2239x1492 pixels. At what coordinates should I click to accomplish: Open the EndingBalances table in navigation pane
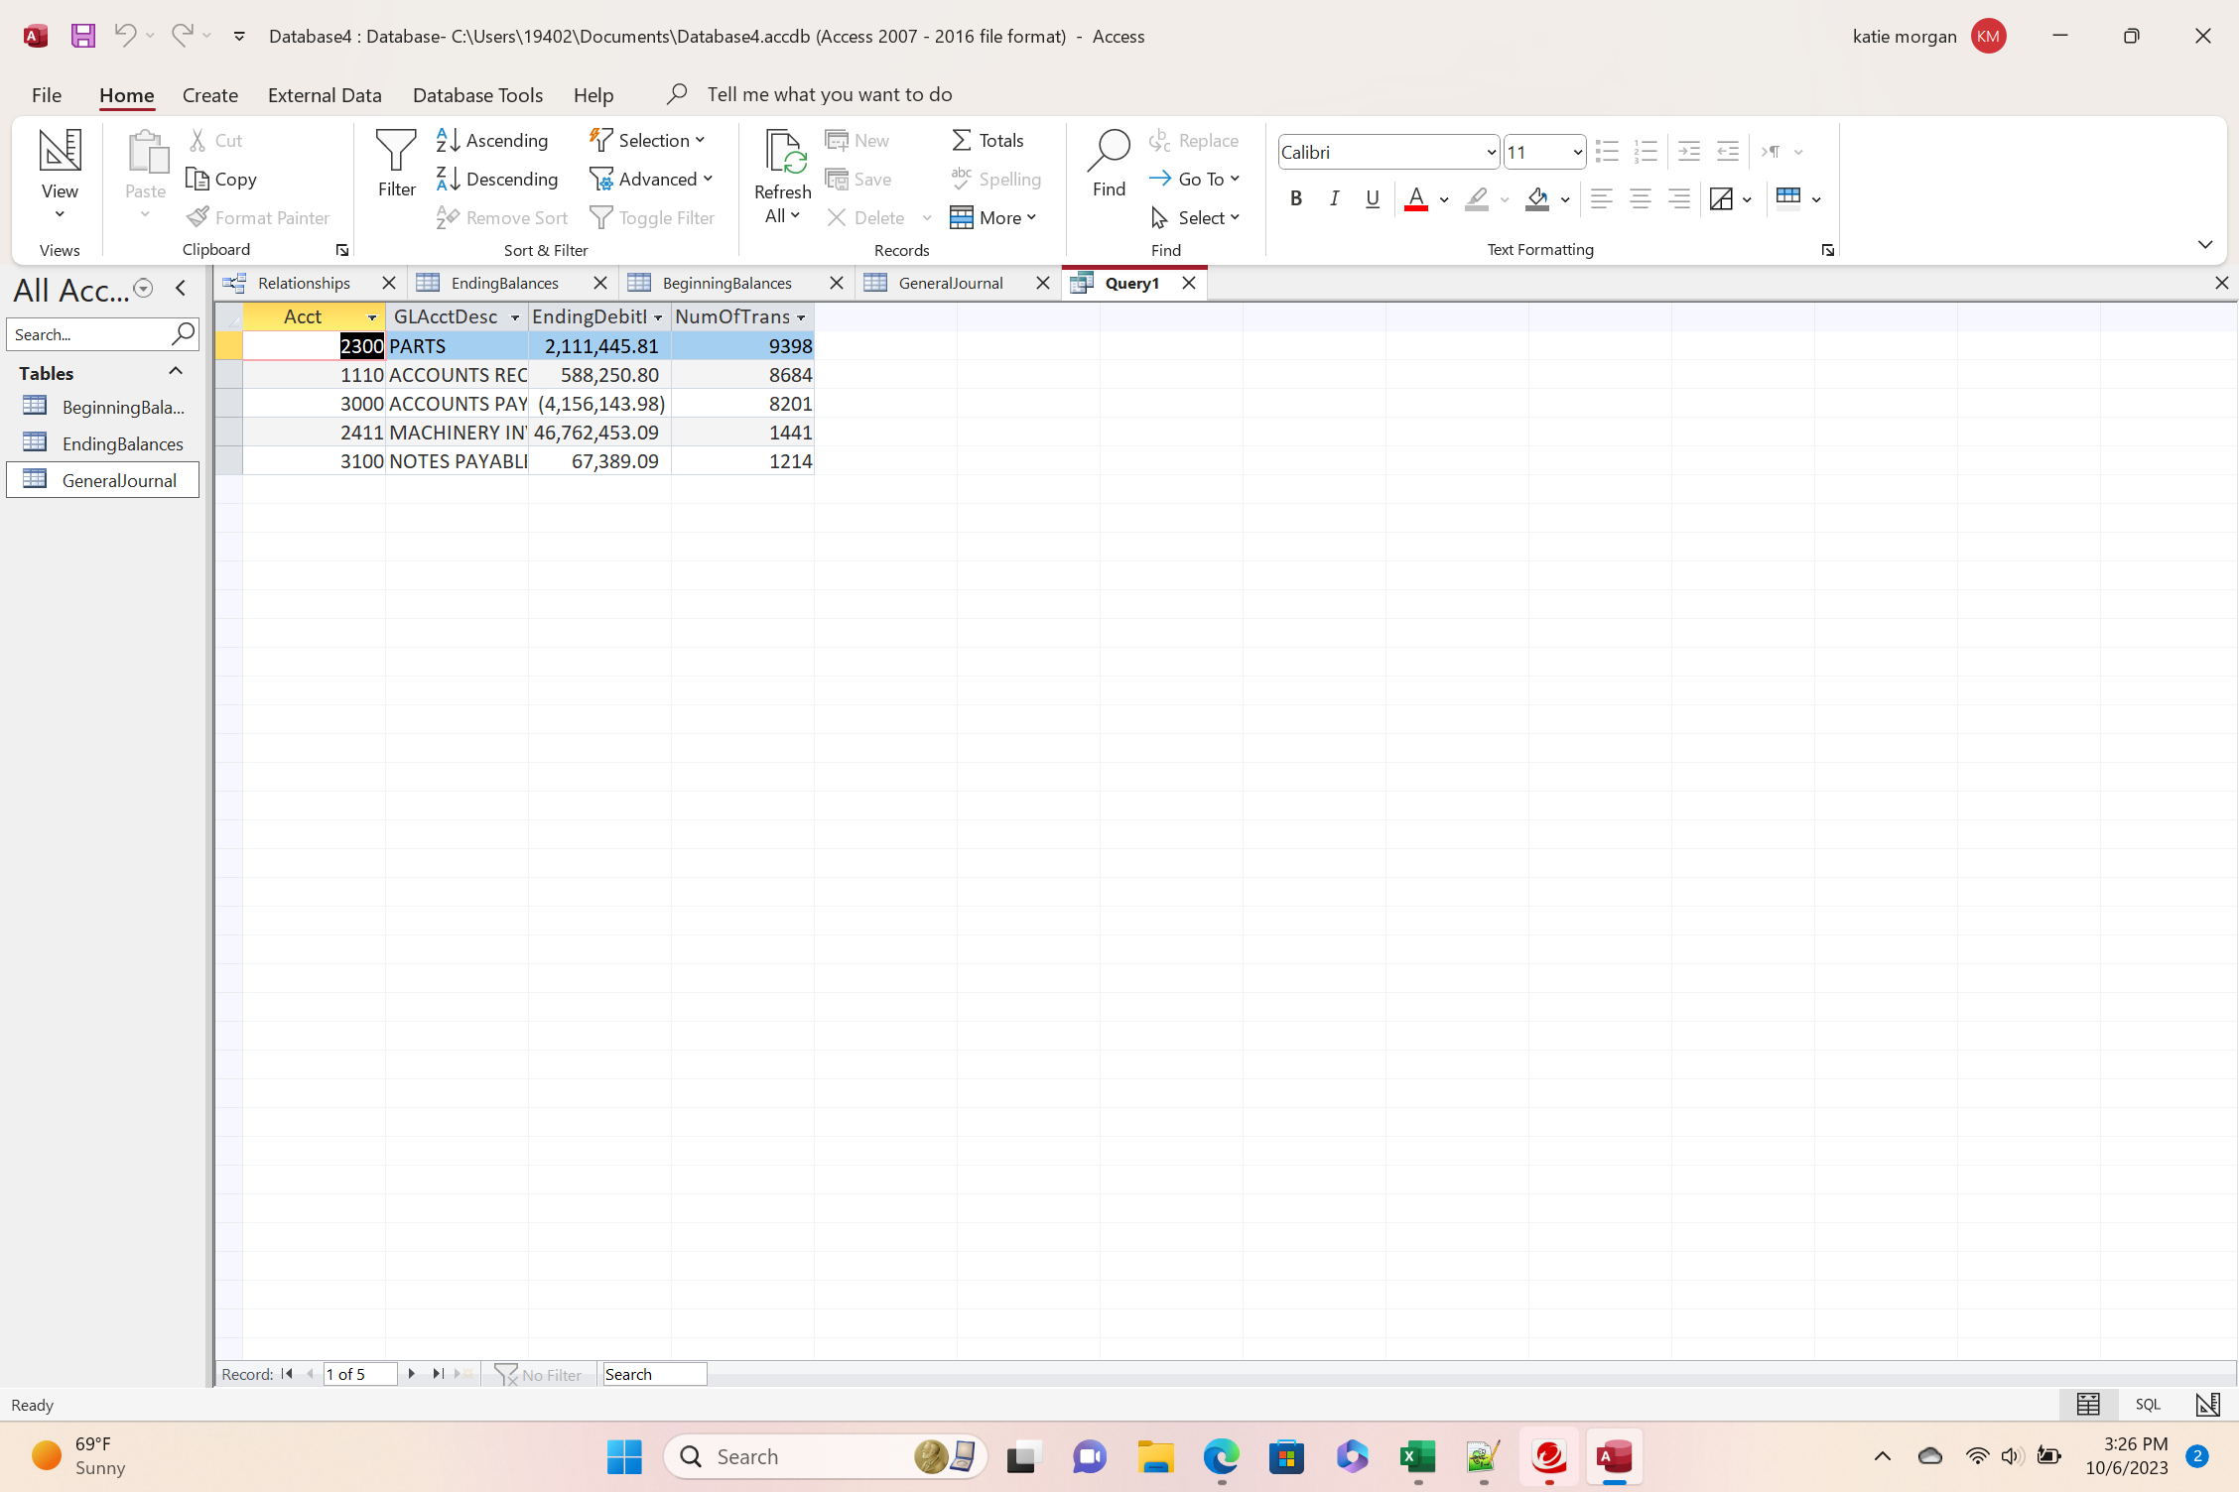coord(122,443)
